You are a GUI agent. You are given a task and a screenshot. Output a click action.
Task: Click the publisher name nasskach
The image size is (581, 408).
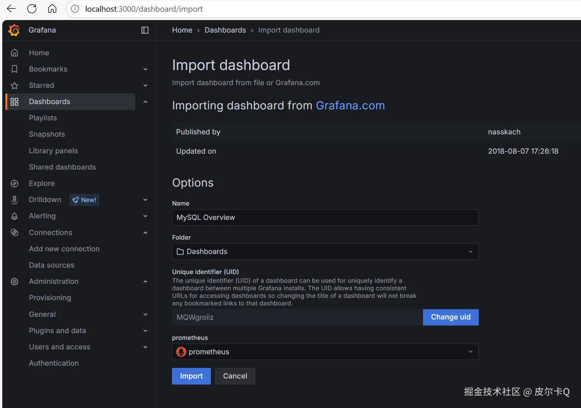[x=504, y=132]
